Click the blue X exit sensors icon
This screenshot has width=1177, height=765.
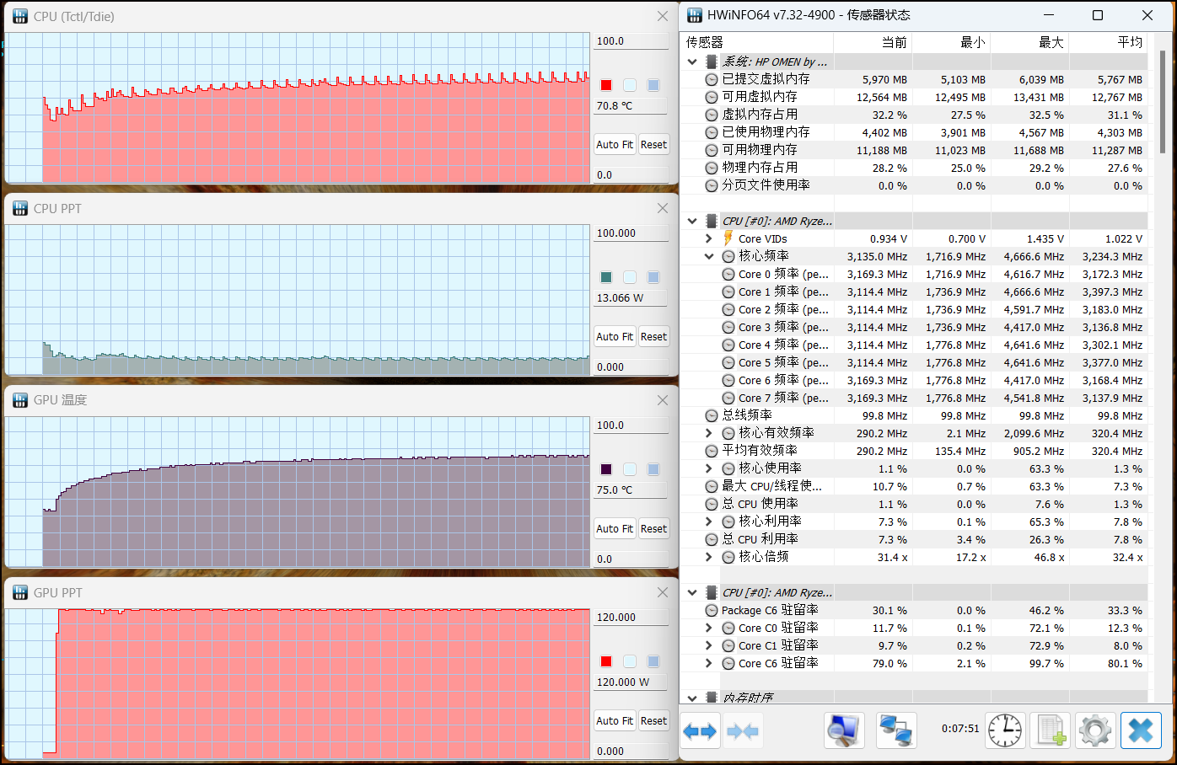pyautogui.click(x=1140, y=730)
